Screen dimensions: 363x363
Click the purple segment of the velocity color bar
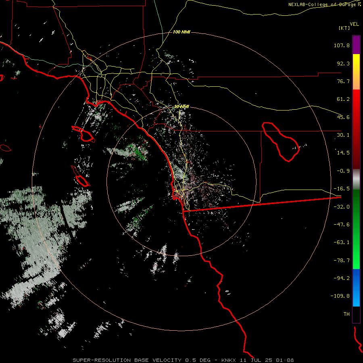coord(356,45)
